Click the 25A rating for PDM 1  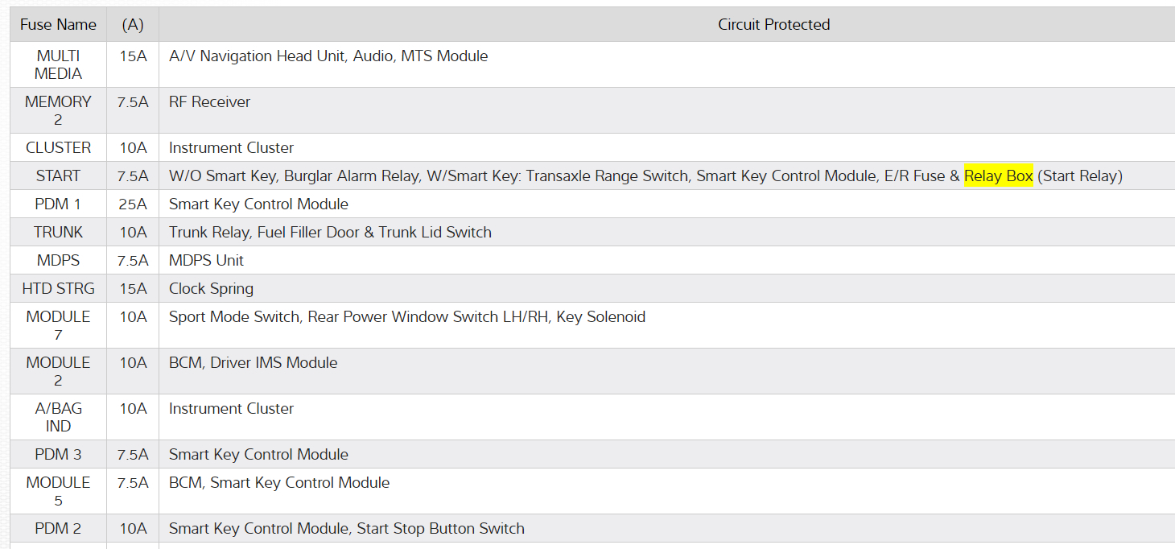(x=133, y=204)
